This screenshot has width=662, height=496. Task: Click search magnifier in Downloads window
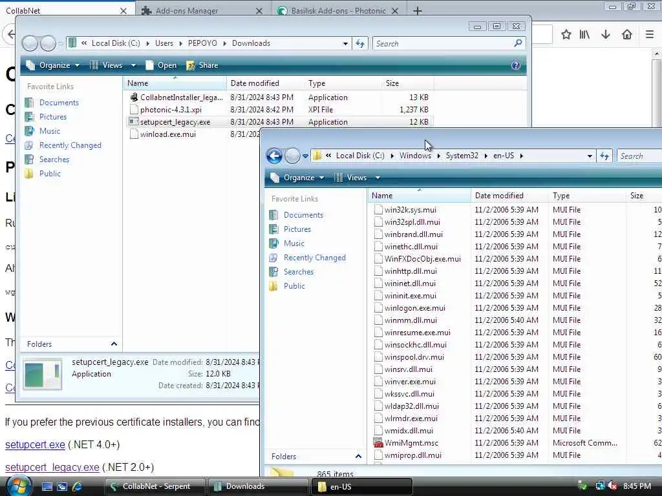point(518,43)
